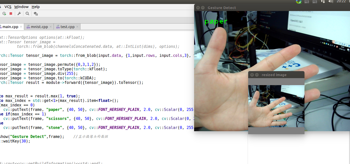Click the "paper" string in code
The image size is (350, 164).
coord(54,110)
